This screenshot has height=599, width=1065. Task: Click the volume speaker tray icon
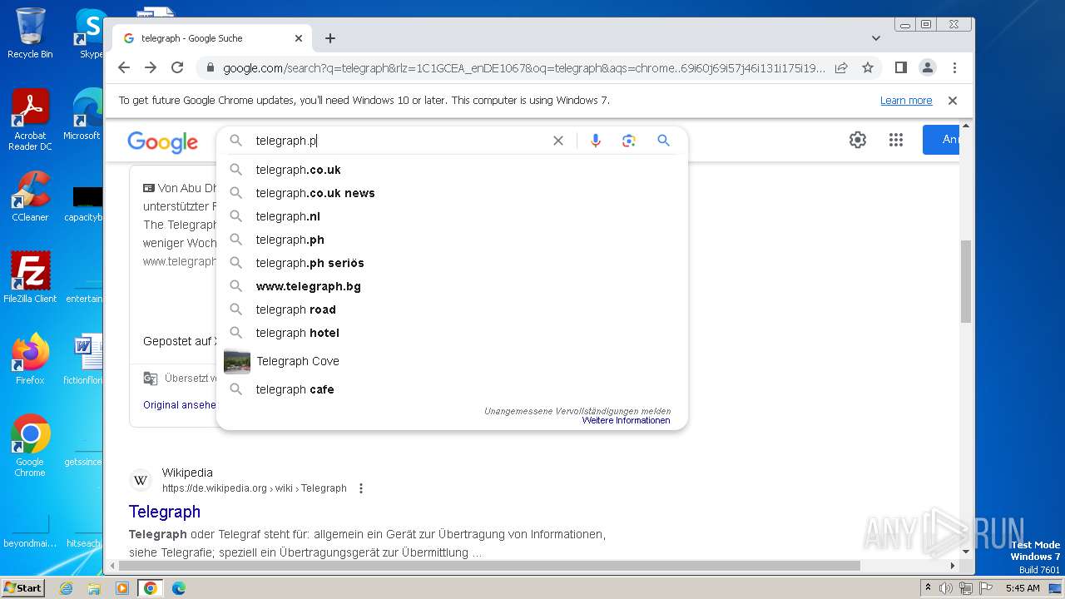pyautogui.click(x=946, y=588)
